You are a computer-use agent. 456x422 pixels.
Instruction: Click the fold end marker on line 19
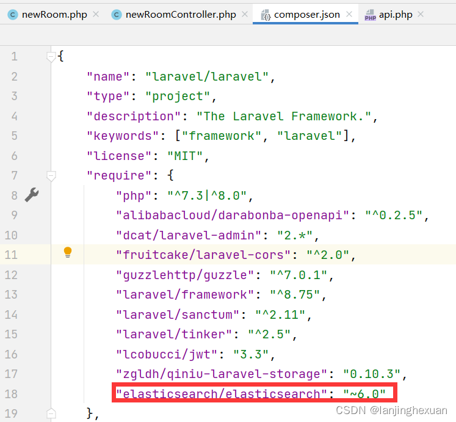(x=51, y=413)
